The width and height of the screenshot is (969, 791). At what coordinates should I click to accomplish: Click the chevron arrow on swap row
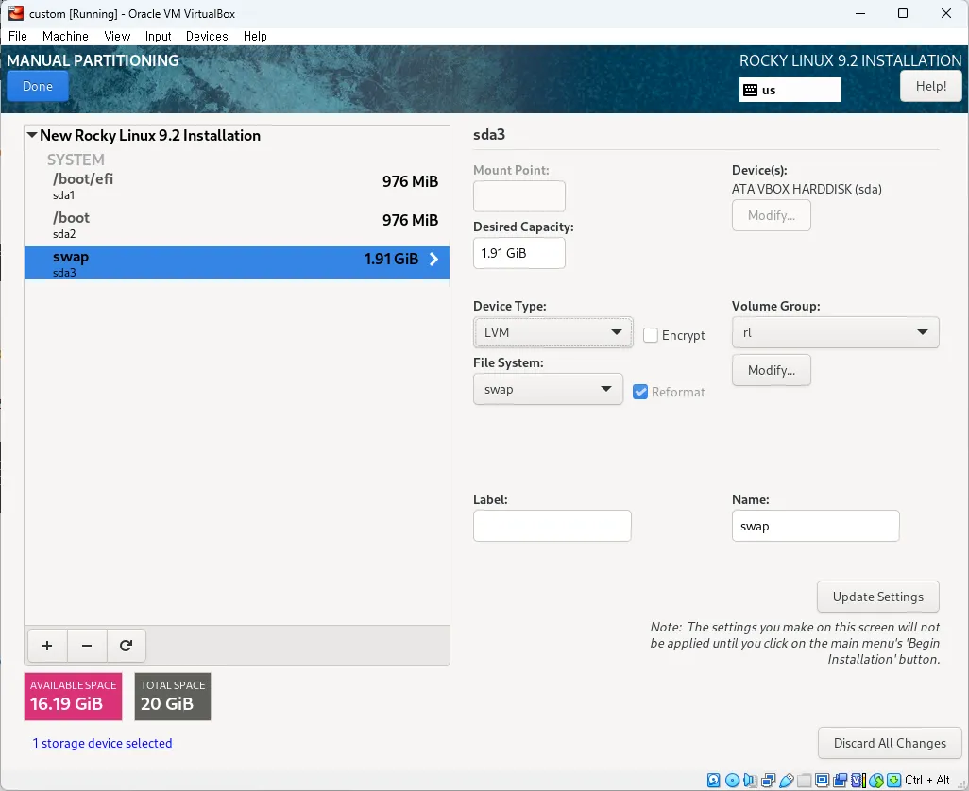coord(433,260)
